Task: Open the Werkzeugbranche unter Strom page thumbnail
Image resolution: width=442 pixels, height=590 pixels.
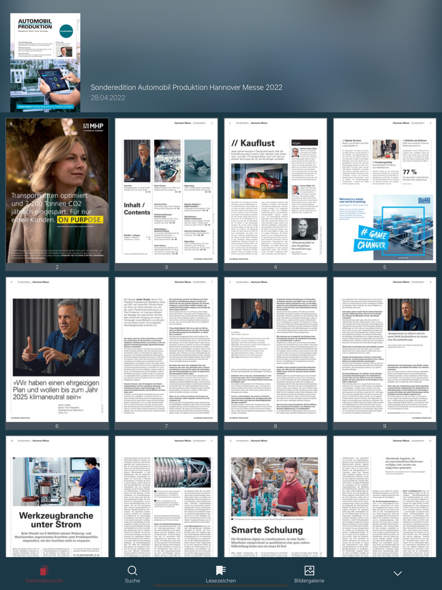Action: pos(57,496)
